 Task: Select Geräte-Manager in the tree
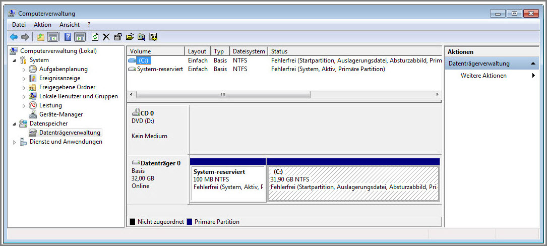[x=61, y=114]
